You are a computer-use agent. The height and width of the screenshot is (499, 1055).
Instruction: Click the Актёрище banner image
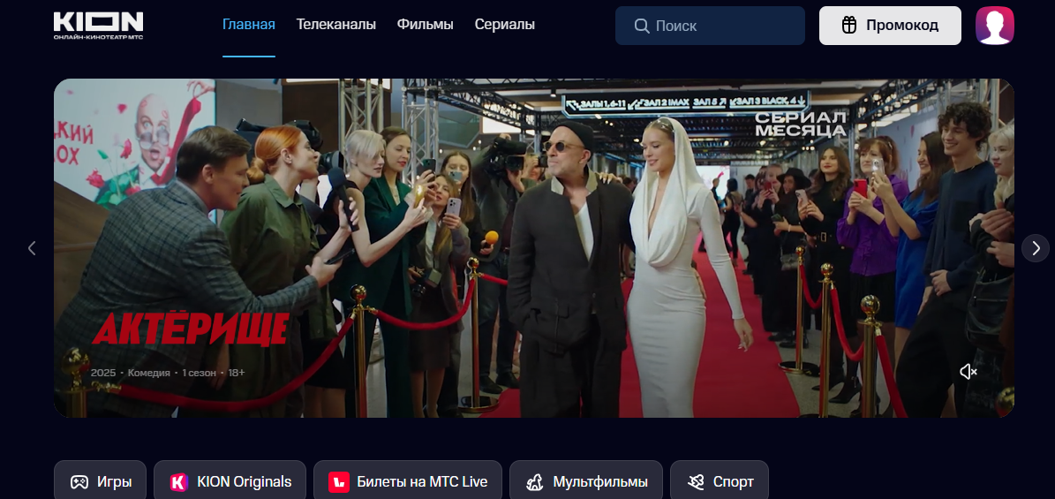tap(533, 248)
